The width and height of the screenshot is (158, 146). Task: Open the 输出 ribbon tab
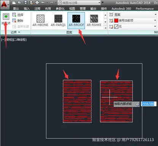93,8
